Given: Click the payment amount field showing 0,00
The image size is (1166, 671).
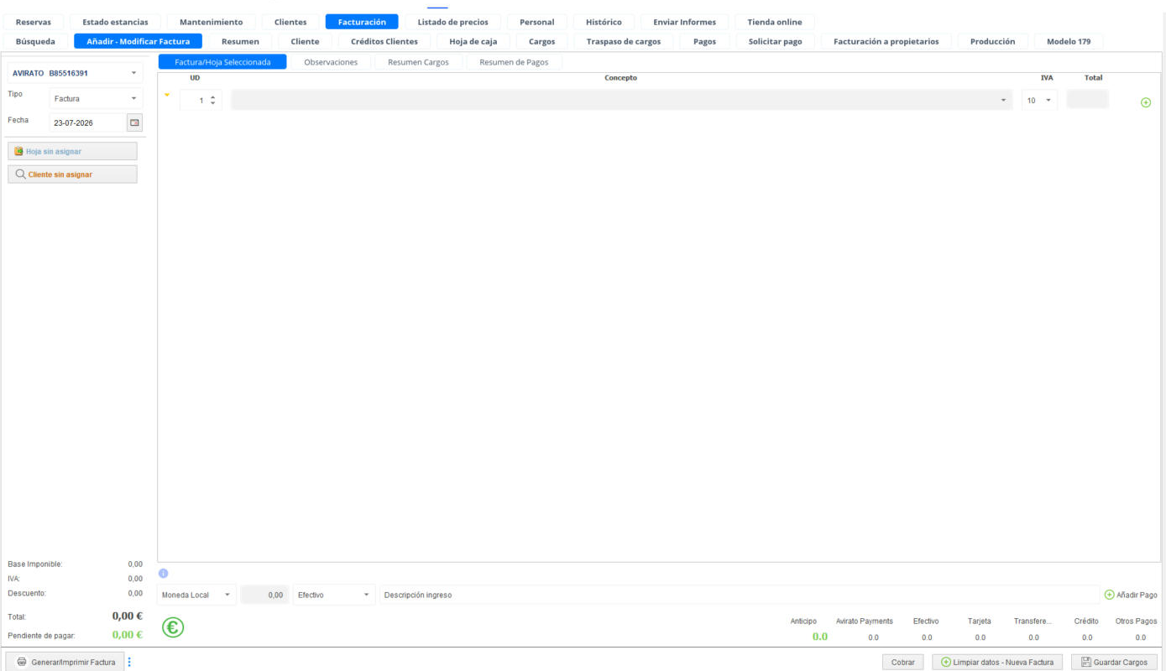Looking at the screenshot, I should [264, 595].
